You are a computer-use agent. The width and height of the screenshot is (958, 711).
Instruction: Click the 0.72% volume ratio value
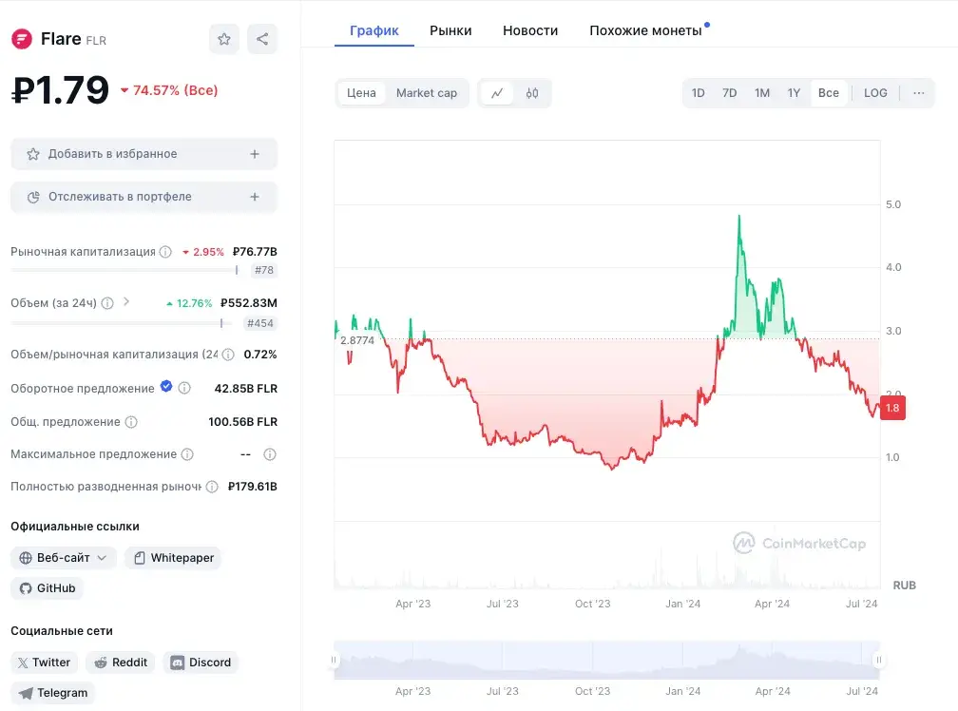[x=260, y=355]
